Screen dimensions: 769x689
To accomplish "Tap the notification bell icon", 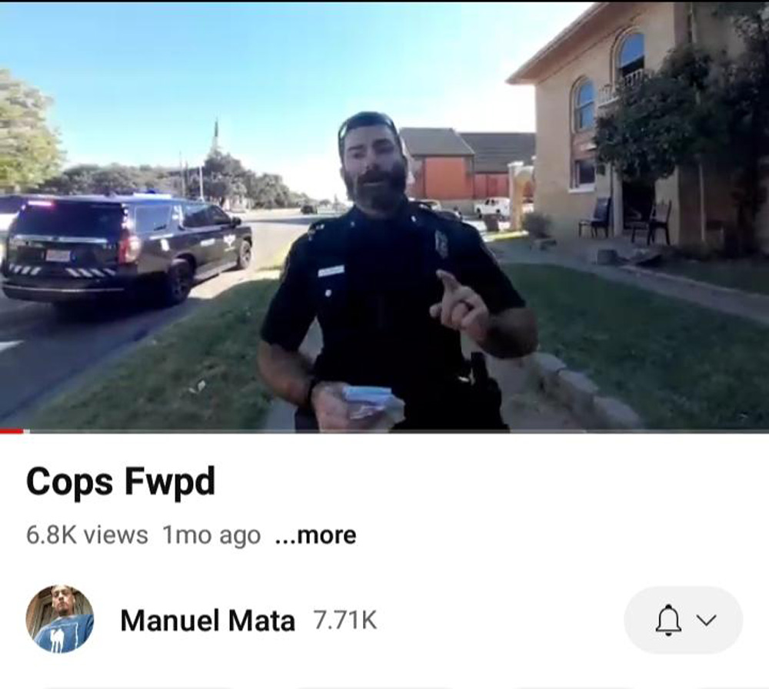I will pos(668,621).
